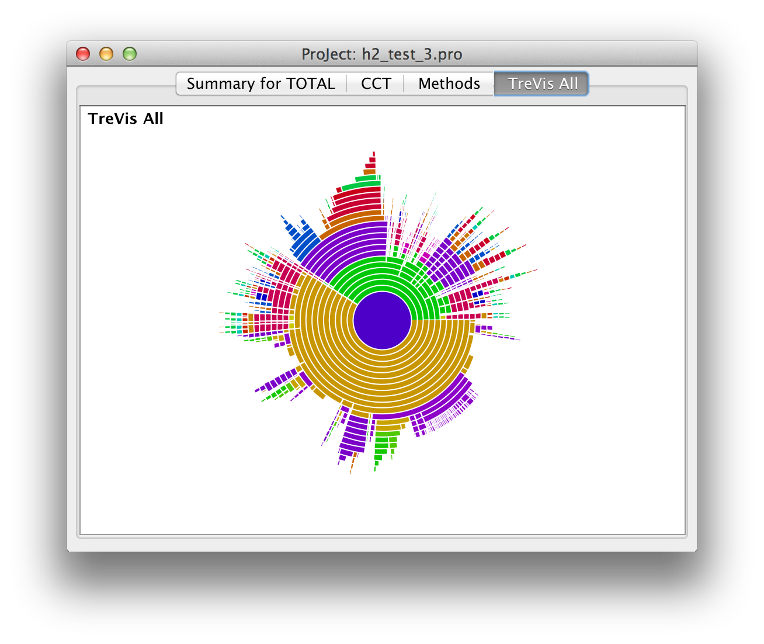Click the TreVis All heading text
The image size is (764, 644).
(x=126, y=119)
